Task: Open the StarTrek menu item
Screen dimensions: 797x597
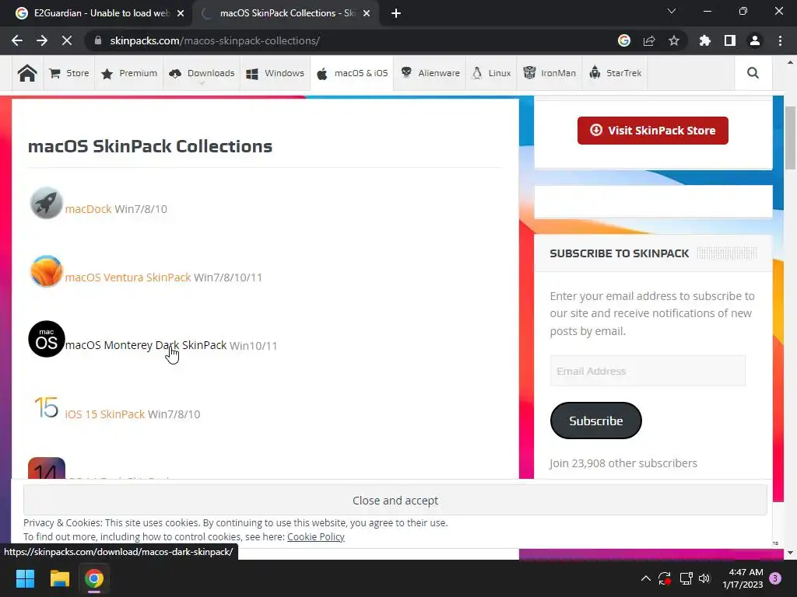Action: pyautogui.click(x=615, y=73)
